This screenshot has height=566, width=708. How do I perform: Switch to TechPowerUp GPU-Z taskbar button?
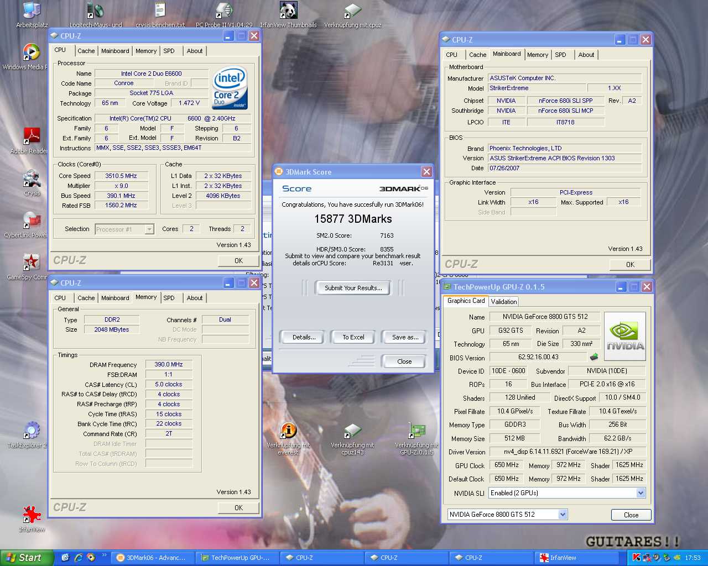[x=236, y=558]
